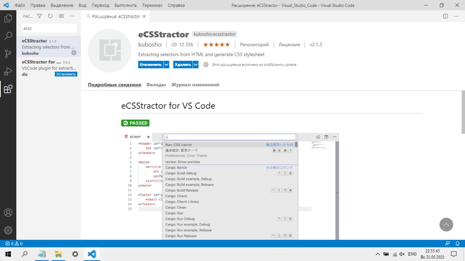This screenshot has width=465, height=261.
Task: Switch to the Подробные сведения tab
Action: 114,84
